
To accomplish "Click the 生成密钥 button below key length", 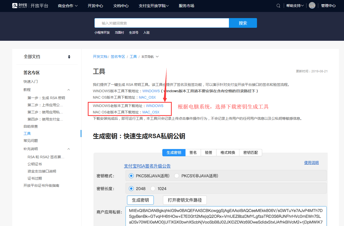I will pos(140,200).
